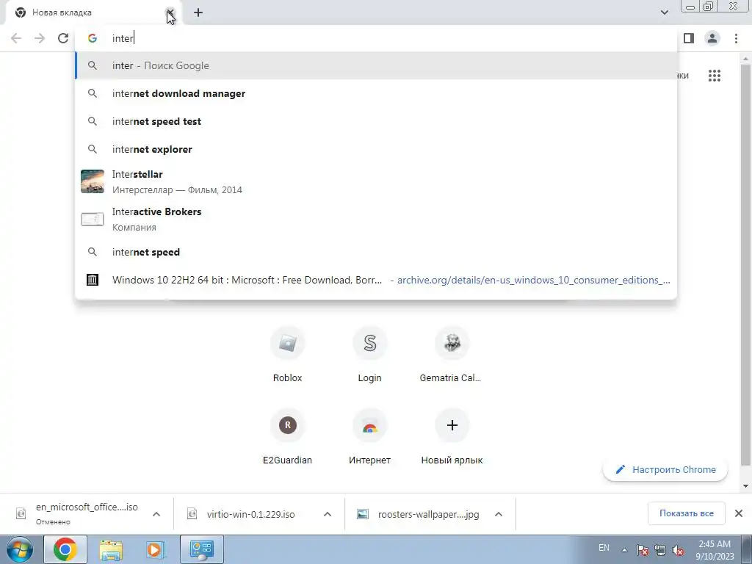This screenshot has height=564, width=752.
Task: Open Windows Media Player from the taskbar
Action: [x=154, y=549]
